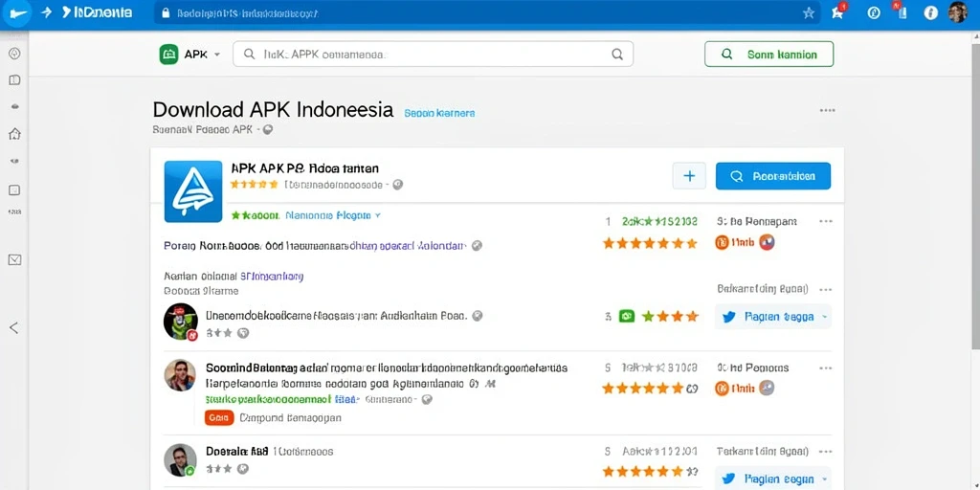Screen dimensions: 980x490
Task: Open the top bar notification icon left of info
Action: point(900,11)
